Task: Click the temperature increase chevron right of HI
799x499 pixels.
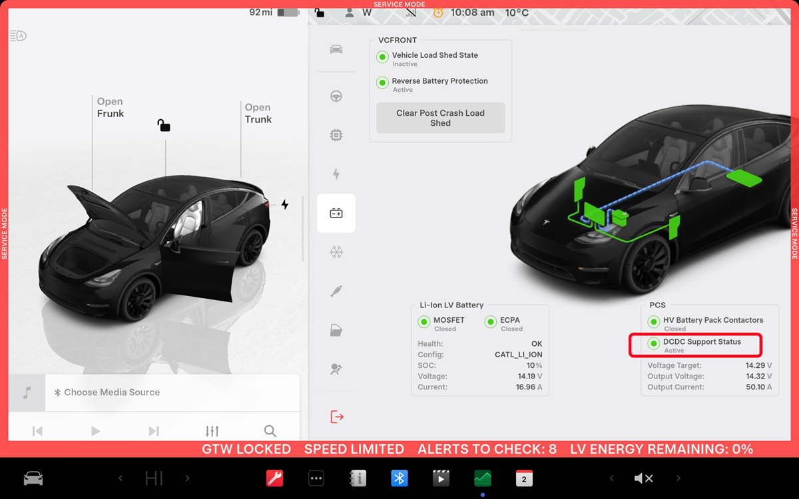Action: [187, 478]
